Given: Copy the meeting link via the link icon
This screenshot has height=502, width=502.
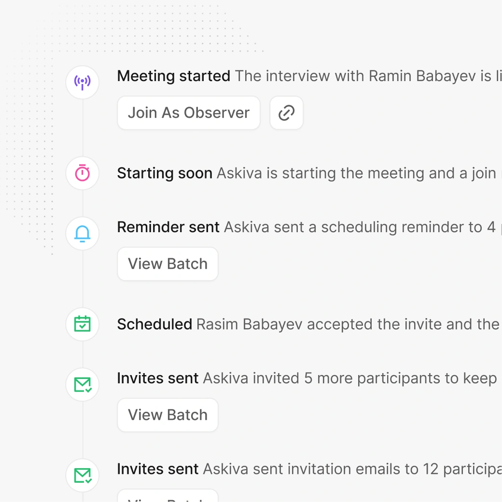Looking at the screenshot, I should (286, 112).
